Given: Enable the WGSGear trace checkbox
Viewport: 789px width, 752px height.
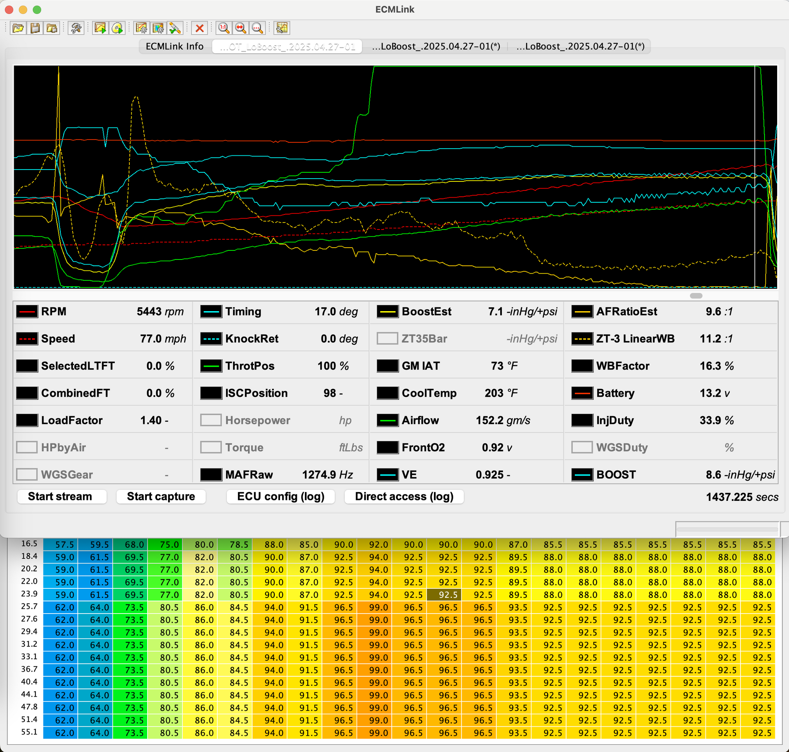Looking at the screenshot, I should 27,475.
